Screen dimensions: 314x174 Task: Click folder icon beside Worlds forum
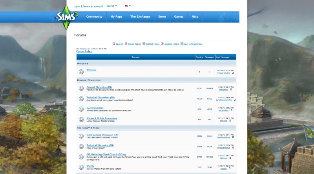81,167
